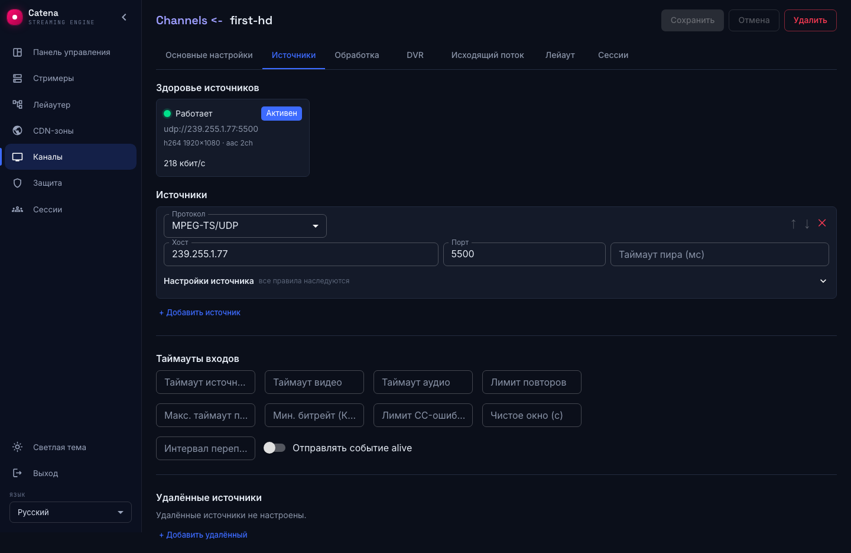Click the Защита shield icon

tap(18, 183)
